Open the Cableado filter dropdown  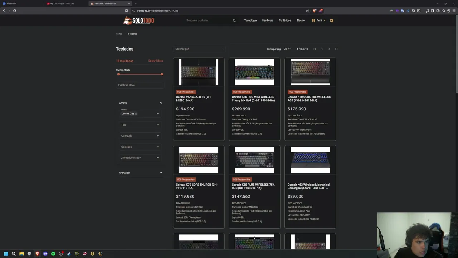(x=140, y=147)
